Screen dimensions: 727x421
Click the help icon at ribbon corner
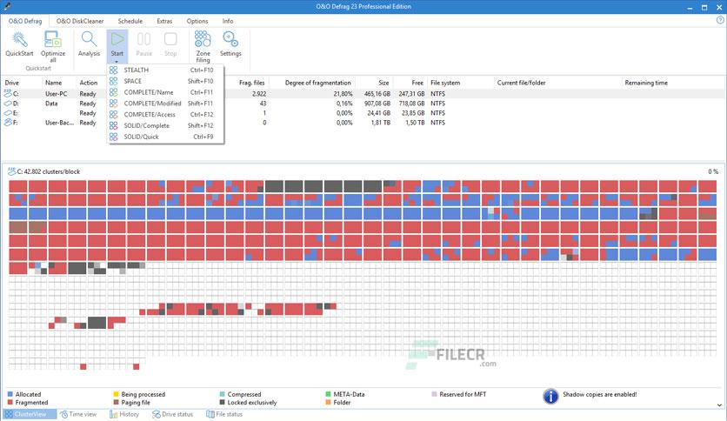coord(720,20)
